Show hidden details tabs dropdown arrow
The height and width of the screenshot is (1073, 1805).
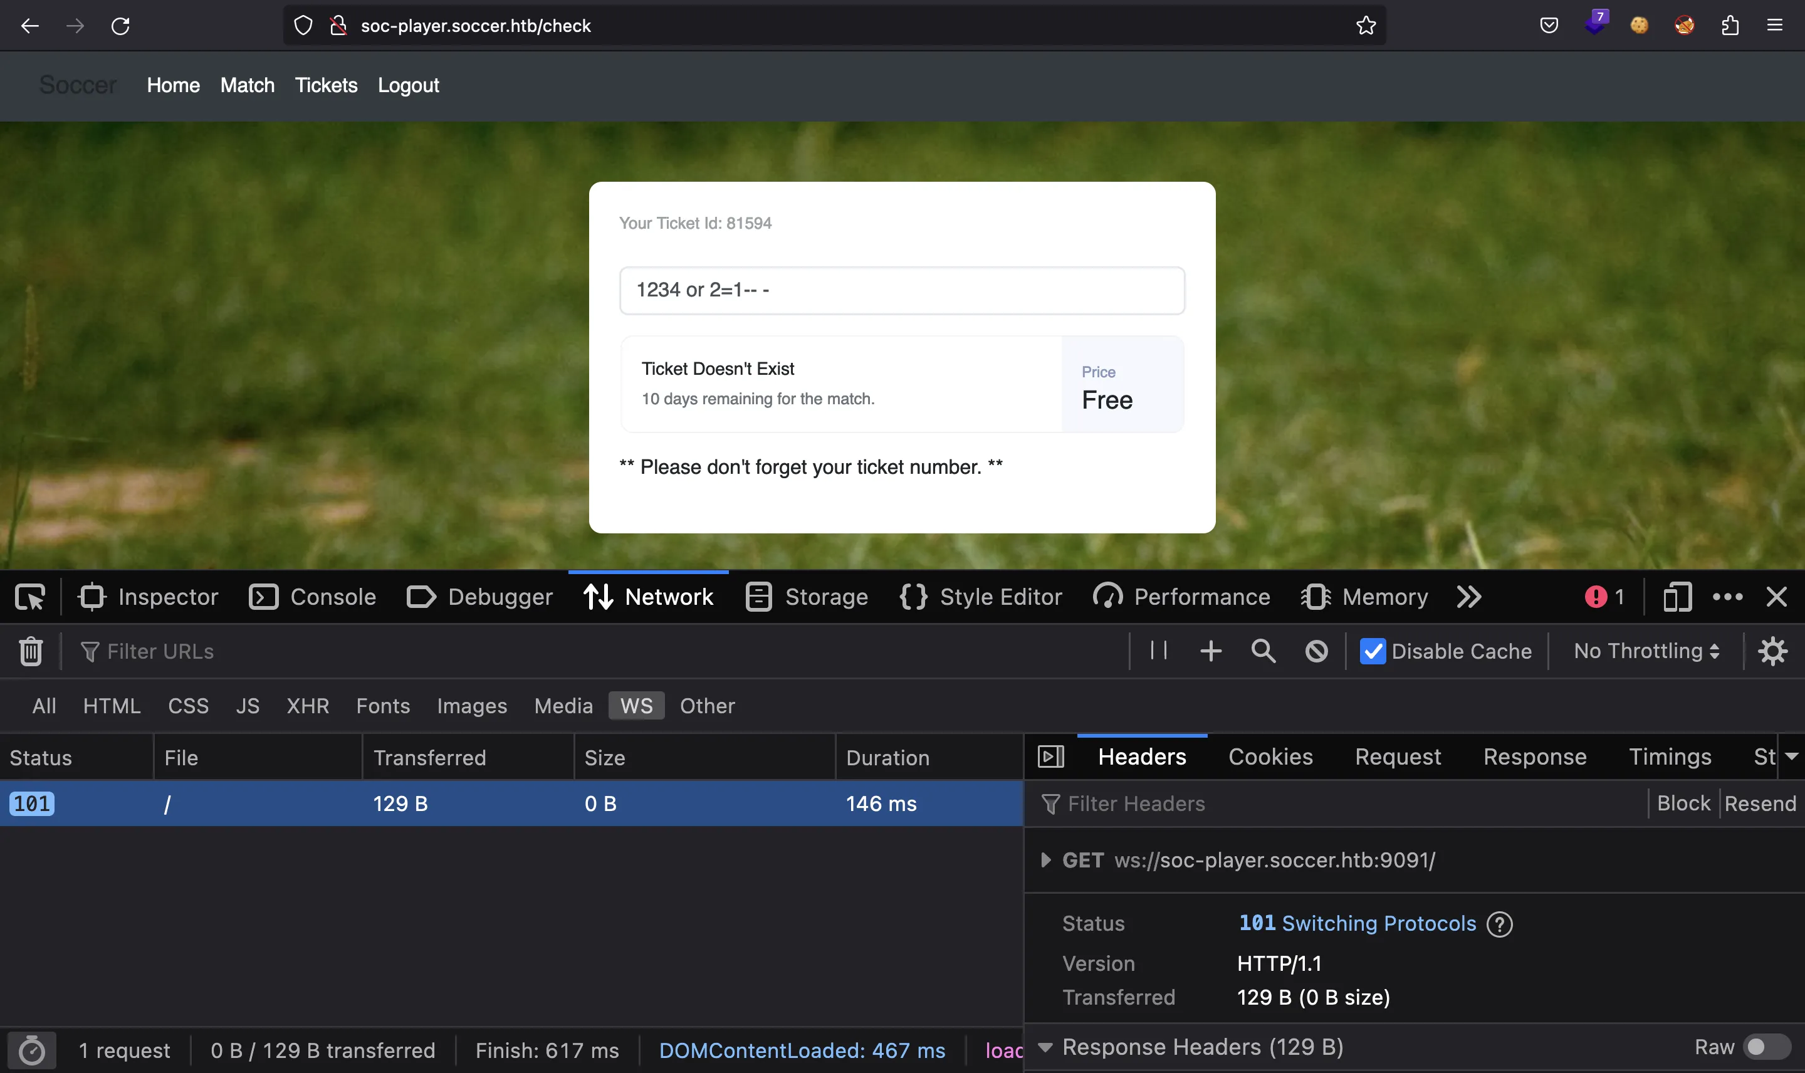point(1791,756)
